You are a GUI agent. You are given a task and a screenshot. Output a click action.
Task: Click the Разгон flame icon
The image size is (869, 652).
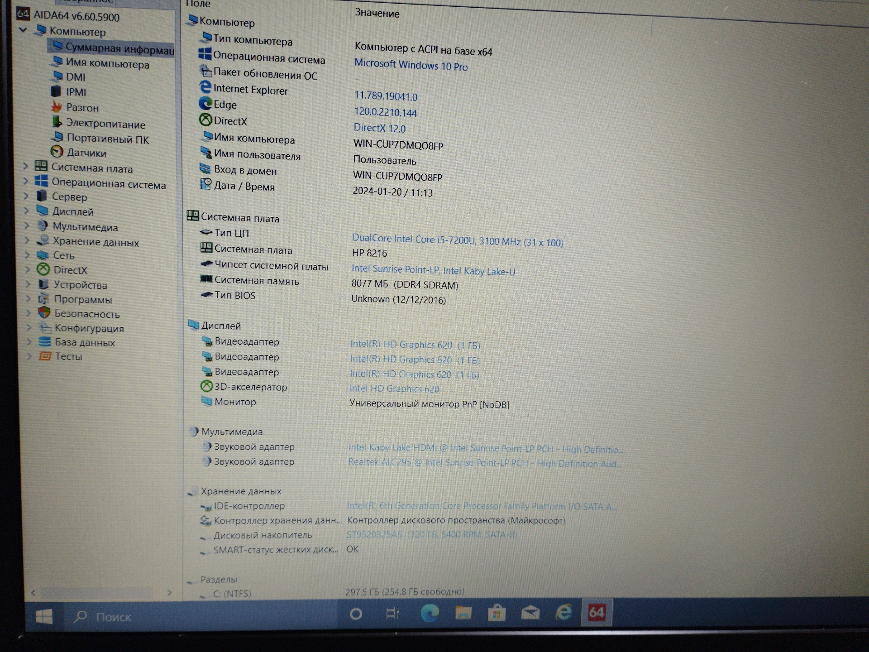click(x=57, y=107)
